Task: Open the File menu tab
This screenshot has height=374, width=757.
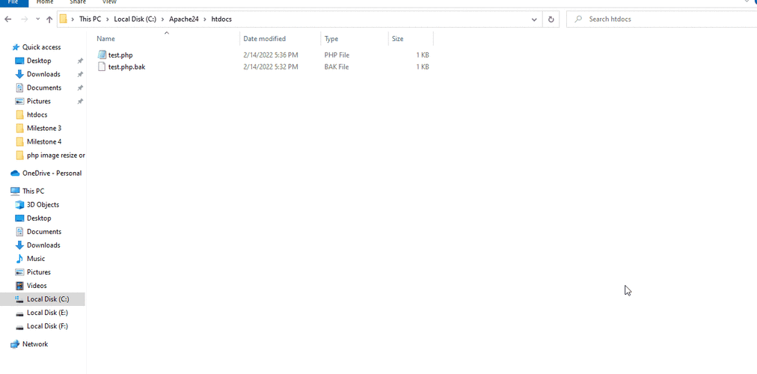Action: pos(13,2)
